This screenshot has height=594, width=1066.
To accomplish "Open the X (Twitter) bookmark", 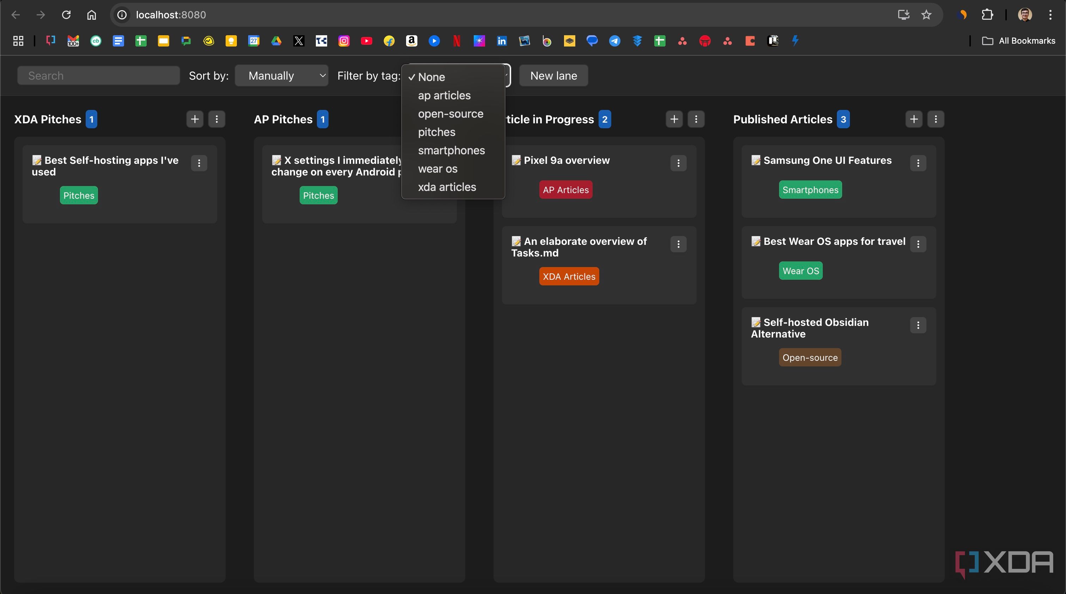I will pyautogui.click(x=299, y=41).
